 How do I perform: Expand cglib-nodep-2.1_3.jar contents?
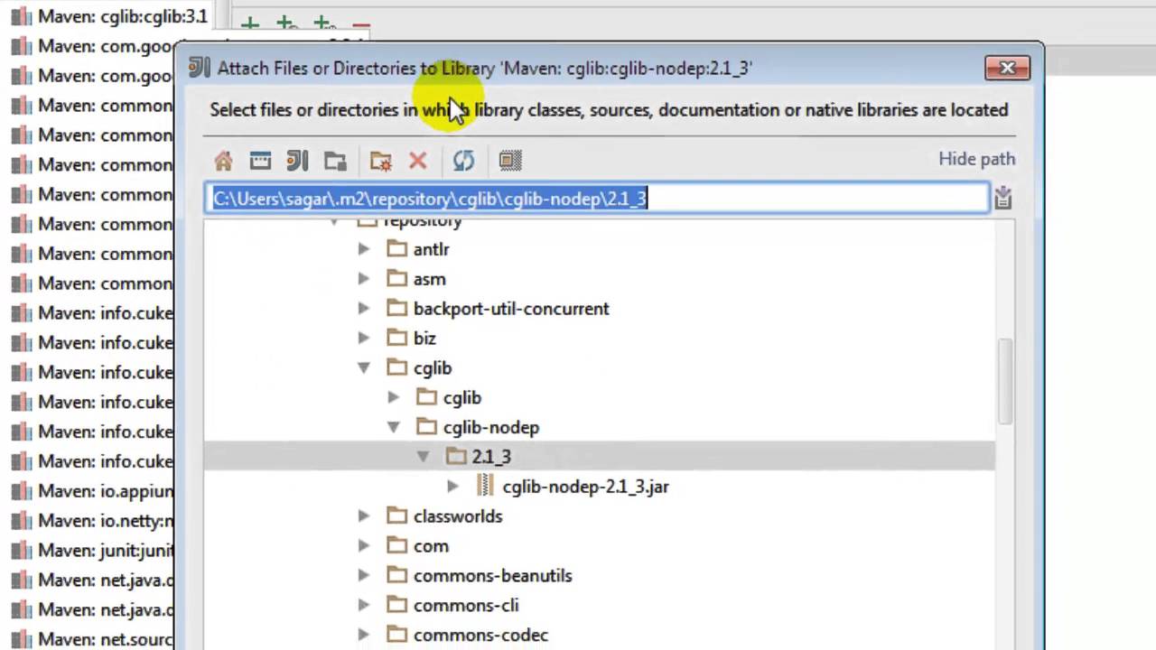pyautogui.click(x=452, y=487)
